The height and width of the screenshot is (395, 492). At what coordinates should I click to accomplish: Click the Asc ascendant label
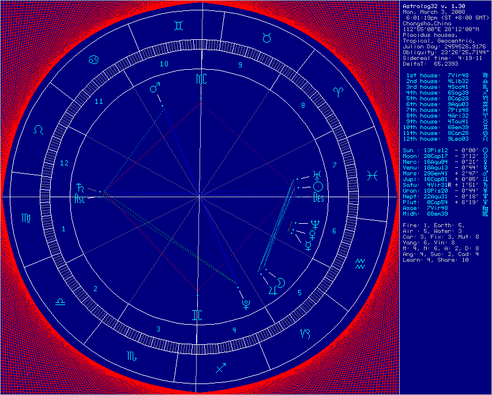click(x=80, y=198)
